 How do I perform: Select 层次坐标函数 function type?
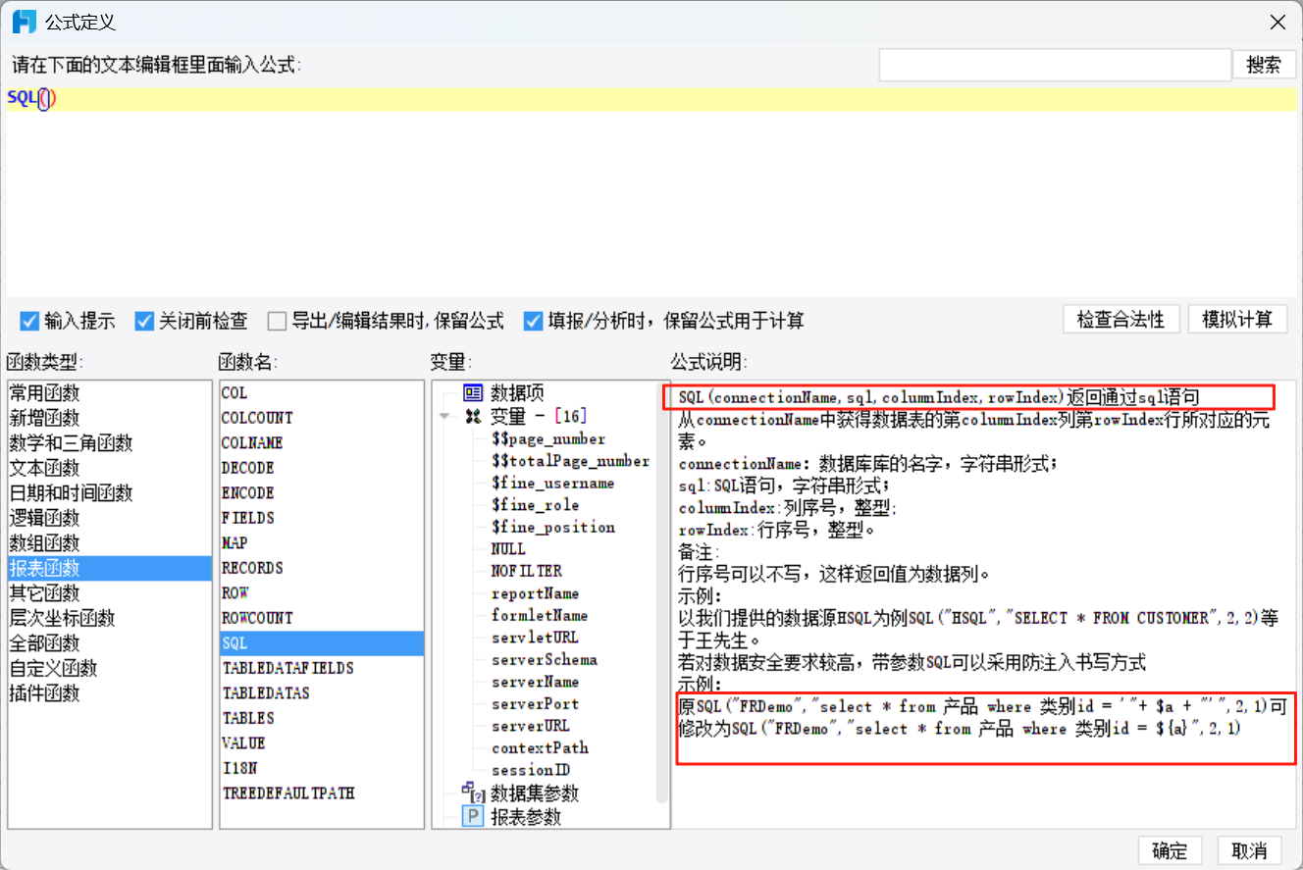[x=109, y=618]
